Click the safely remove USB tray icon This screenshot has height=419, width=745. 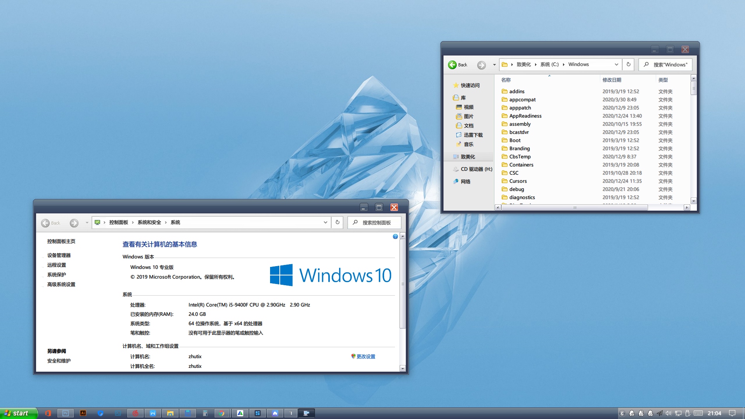click(x=688, y=413)
